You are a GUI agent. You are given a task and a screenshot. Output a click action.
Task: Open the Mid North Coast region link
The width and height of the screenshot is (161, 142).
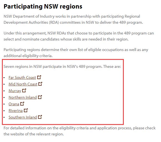click(x=23, y=84)
